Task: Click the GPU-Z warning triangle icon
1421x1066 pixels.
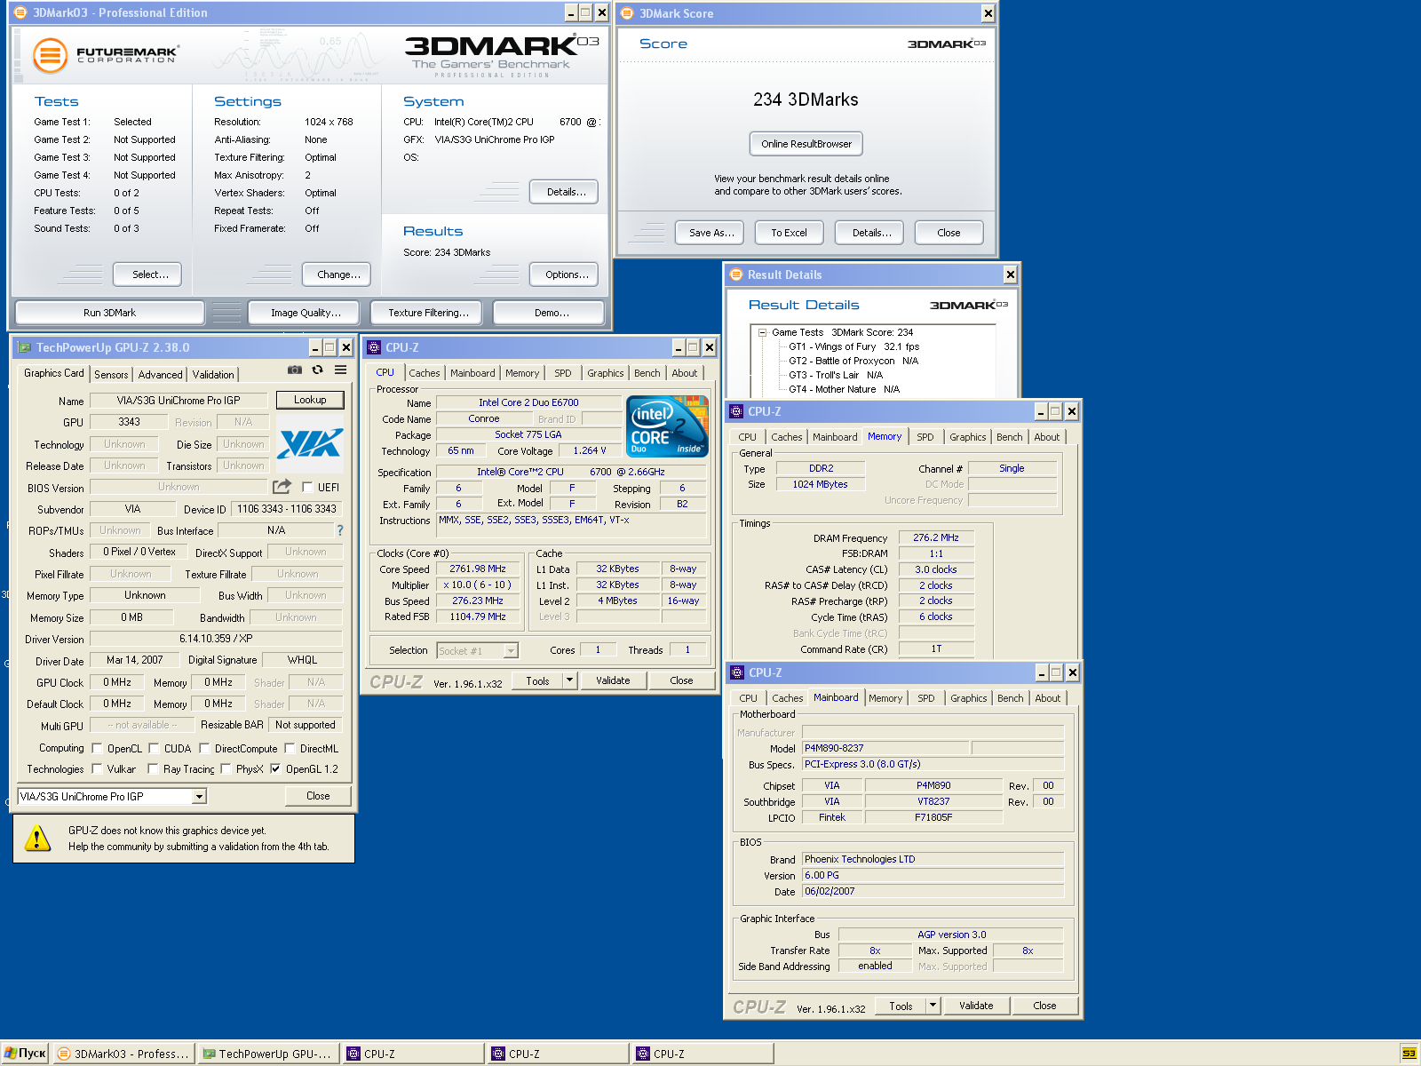Action: [x=37, y=838]
